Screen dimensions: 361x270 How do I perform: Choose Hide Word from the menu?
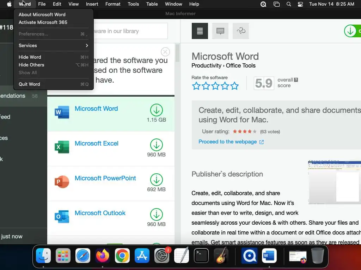click(x=54, y=57)
